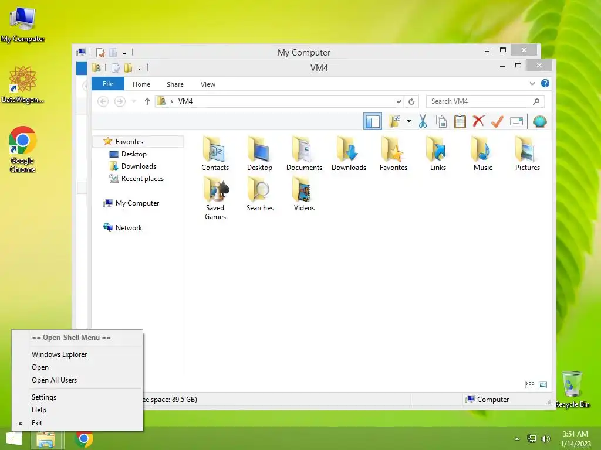The image size is (601, 450).
Task: Click the blue Help question mark icon
Action: coord(545,83)
